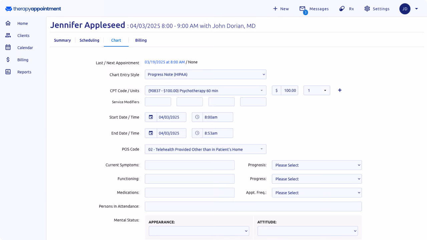The width and height of the screenshot is (427, 240).
Task: Click the third Service Modifiers field
Action: 222,102
